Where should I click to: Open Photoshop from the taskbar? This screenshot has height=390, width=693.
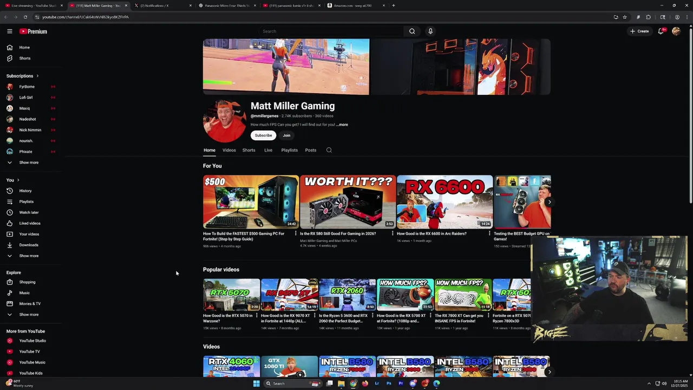[x=389, y=383]
